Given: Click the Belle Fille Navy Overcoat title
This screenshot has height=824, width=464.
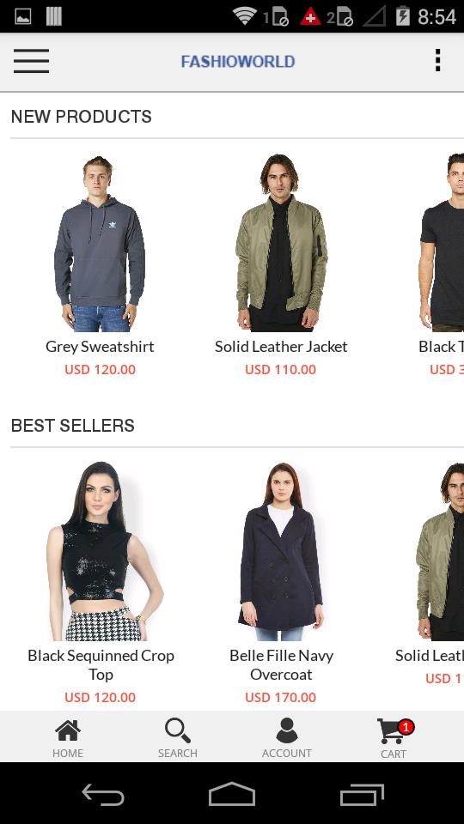Looking at the screenshot, I should click(x=281, y=664).
